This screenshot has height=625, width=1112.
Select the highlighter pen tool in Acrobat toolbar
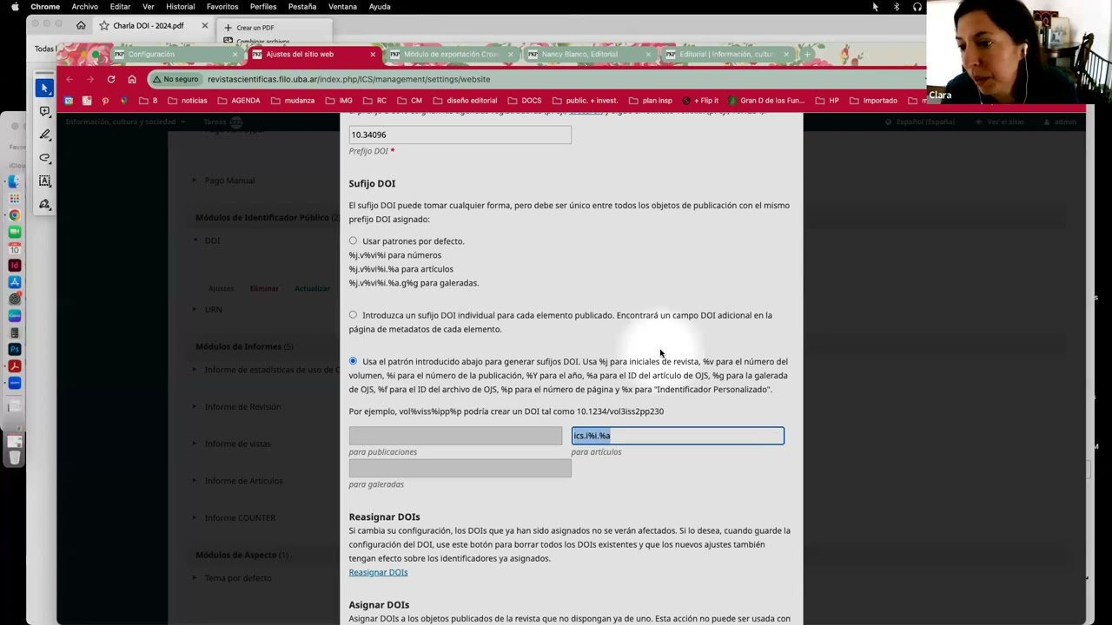tap(45, 135)
